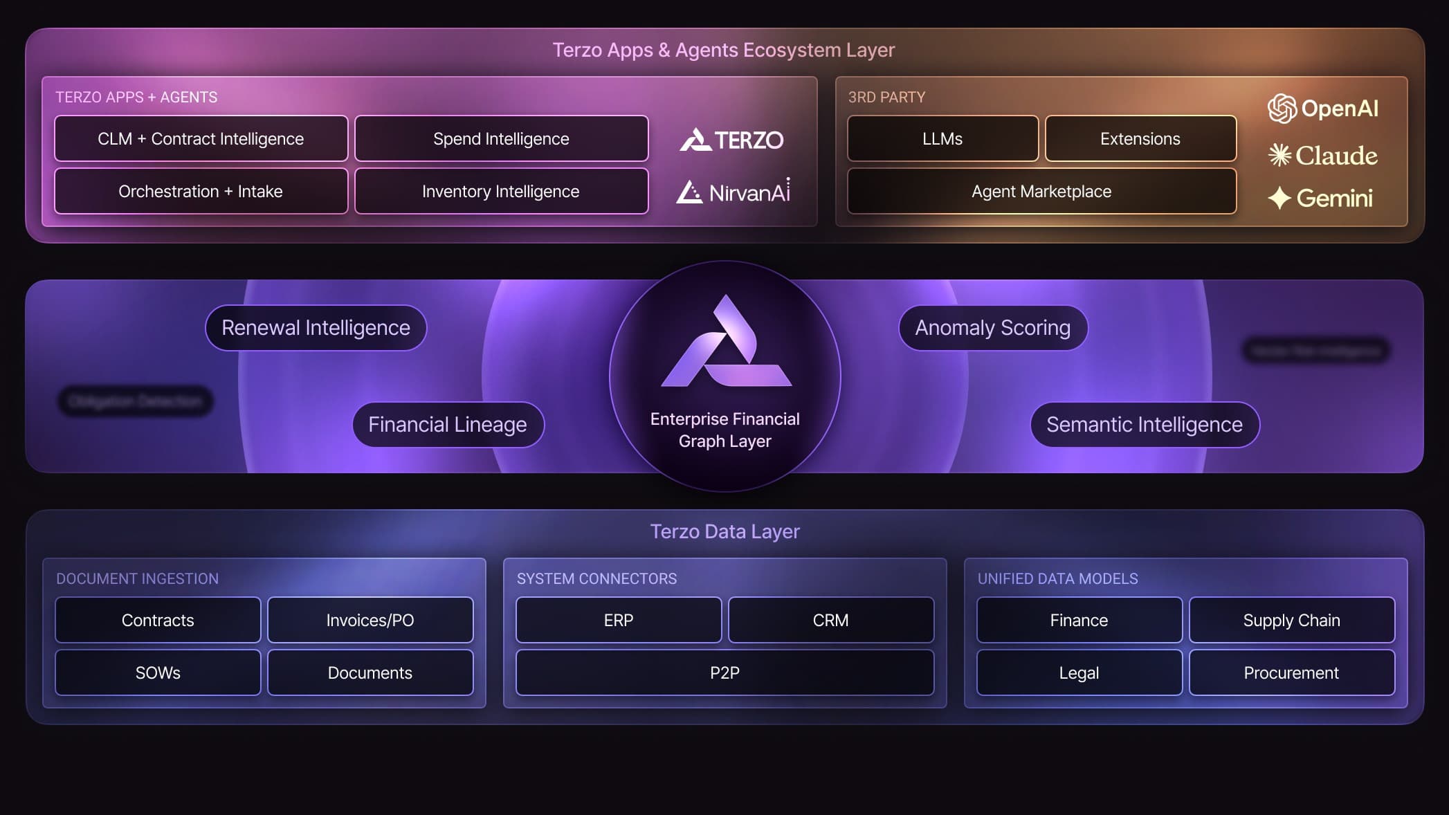This screenshot has height=815, width=1449.
Task: Select the Semantic Intelligence pill
Action: [1144, 425]
